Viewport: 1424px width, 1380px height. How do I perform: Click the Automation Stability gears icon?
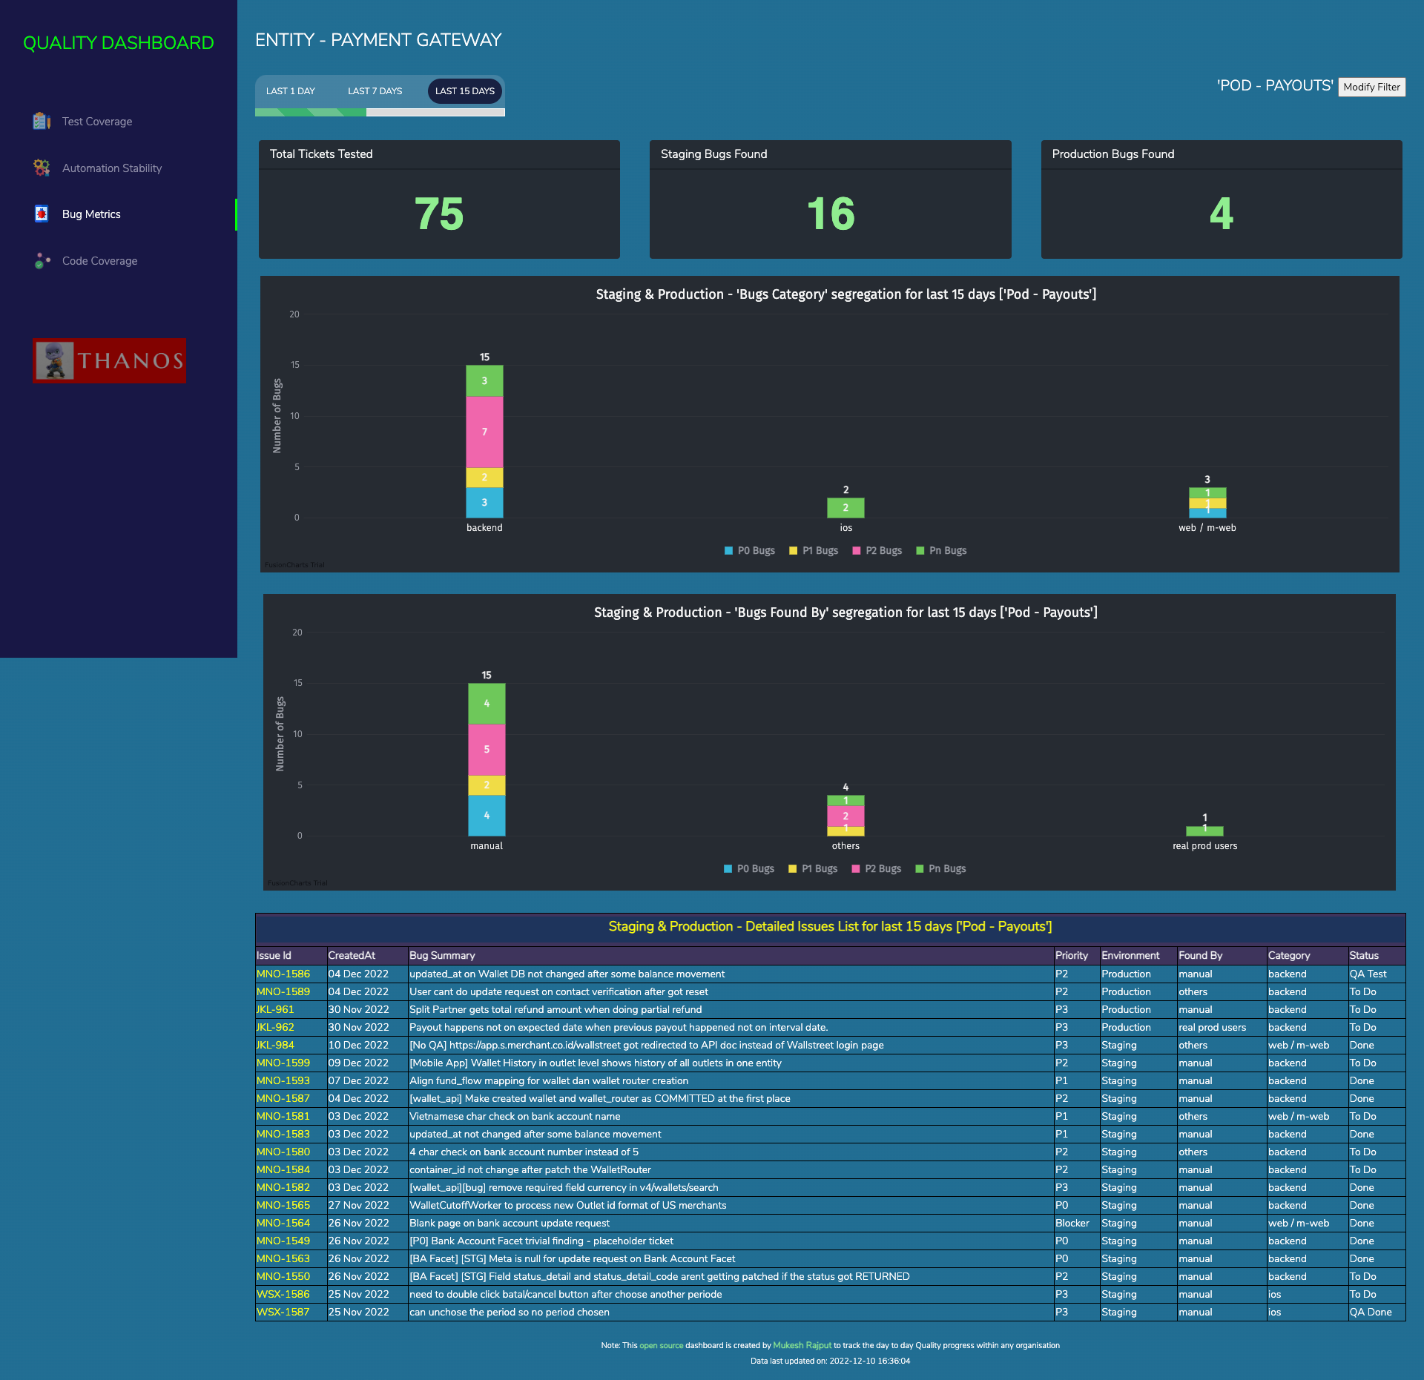click(x=42, y=168)
